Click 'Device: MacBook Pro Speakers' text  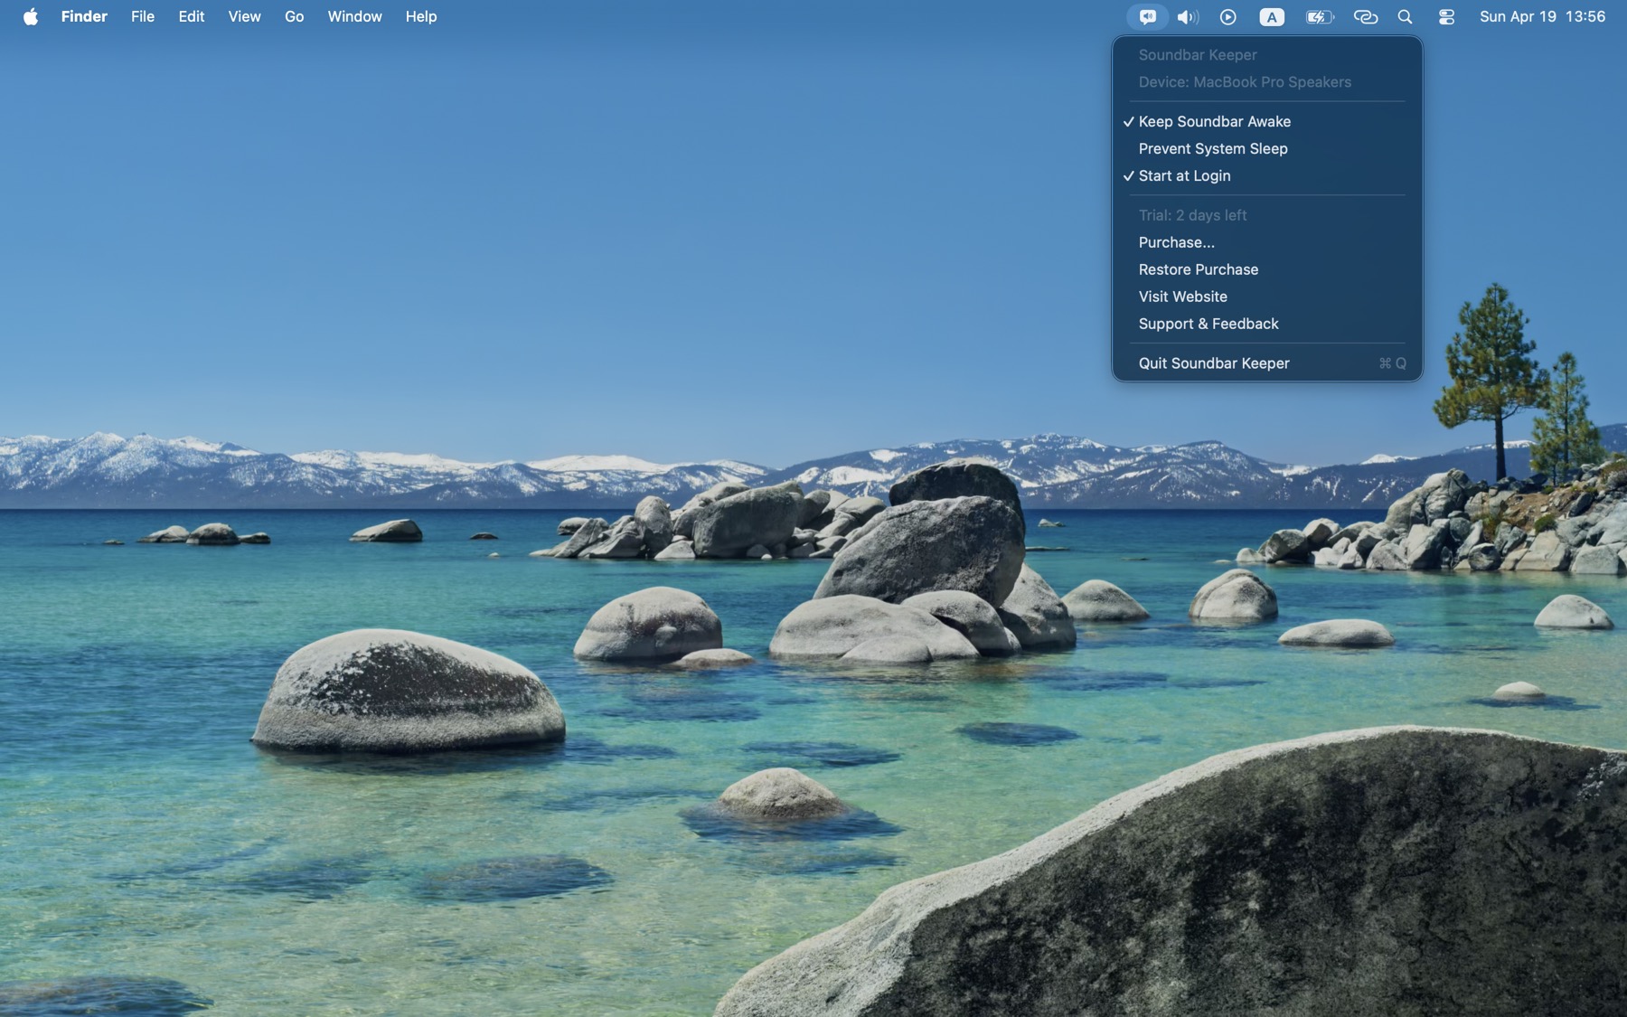[x=1245, y=82]
